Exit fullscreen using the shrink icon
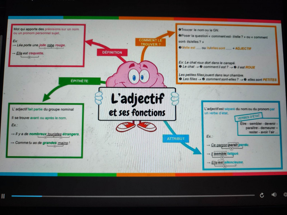This screenshot has width=287, height=215. (285, 195)
